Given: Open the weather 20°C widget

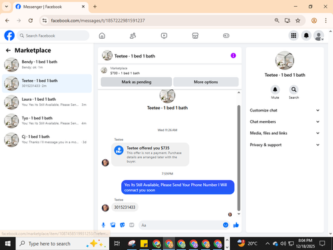Looking at the screenshot, I should (x=247, y=243).
